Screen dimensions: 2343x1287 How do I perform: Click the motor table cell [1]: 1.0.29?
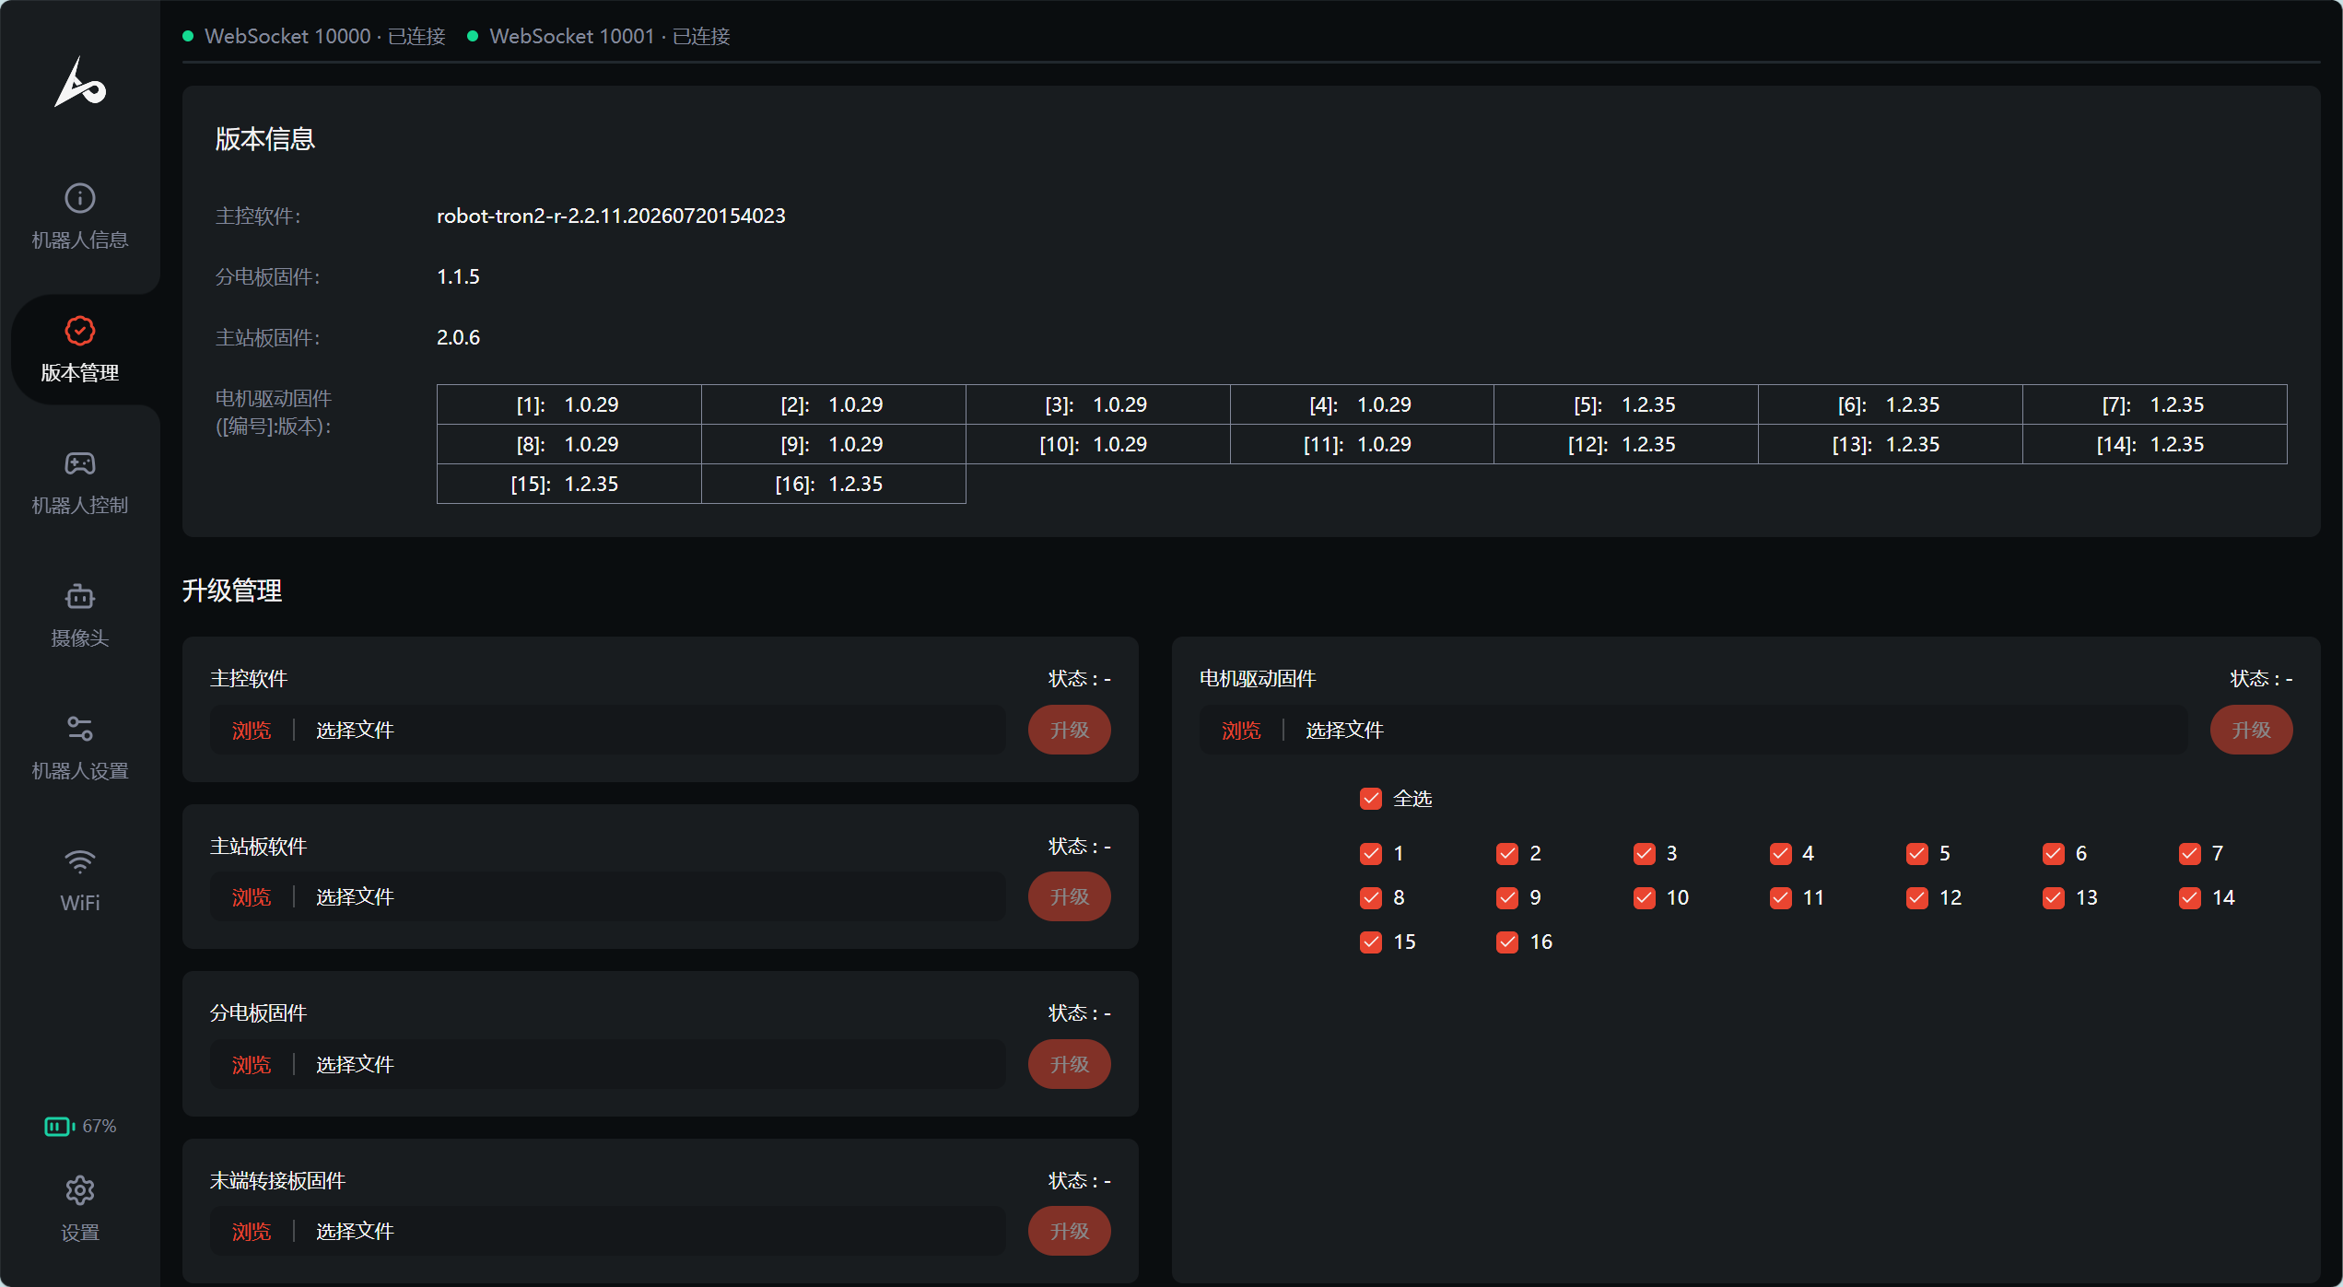tap(568, 404)
